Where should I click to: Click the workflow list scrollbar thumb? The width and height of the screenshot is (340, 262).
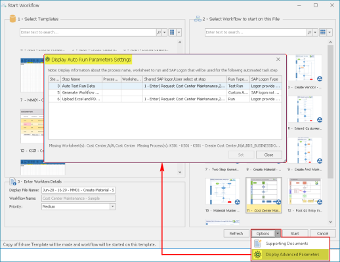click(x=330, y=111)
